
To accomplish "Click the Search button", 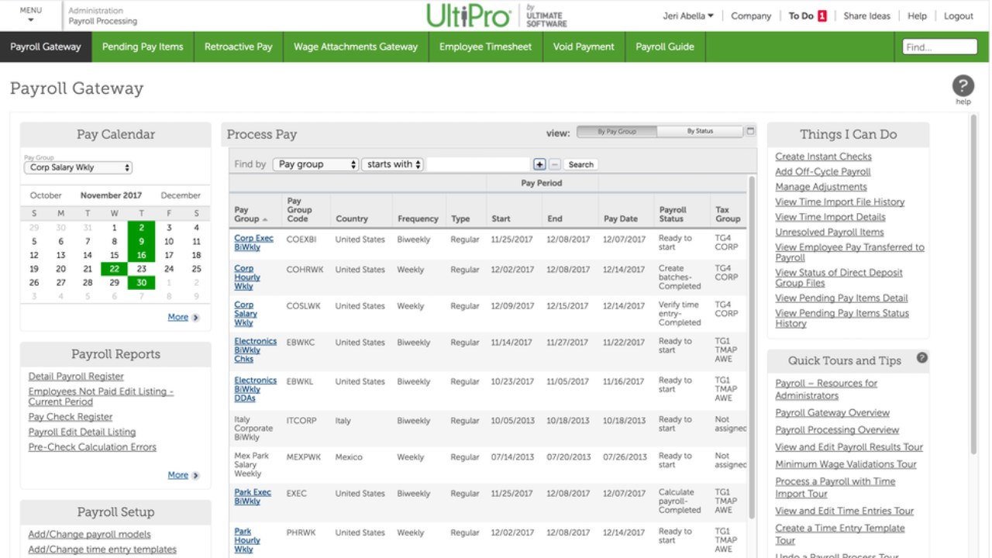I will 580,164.
